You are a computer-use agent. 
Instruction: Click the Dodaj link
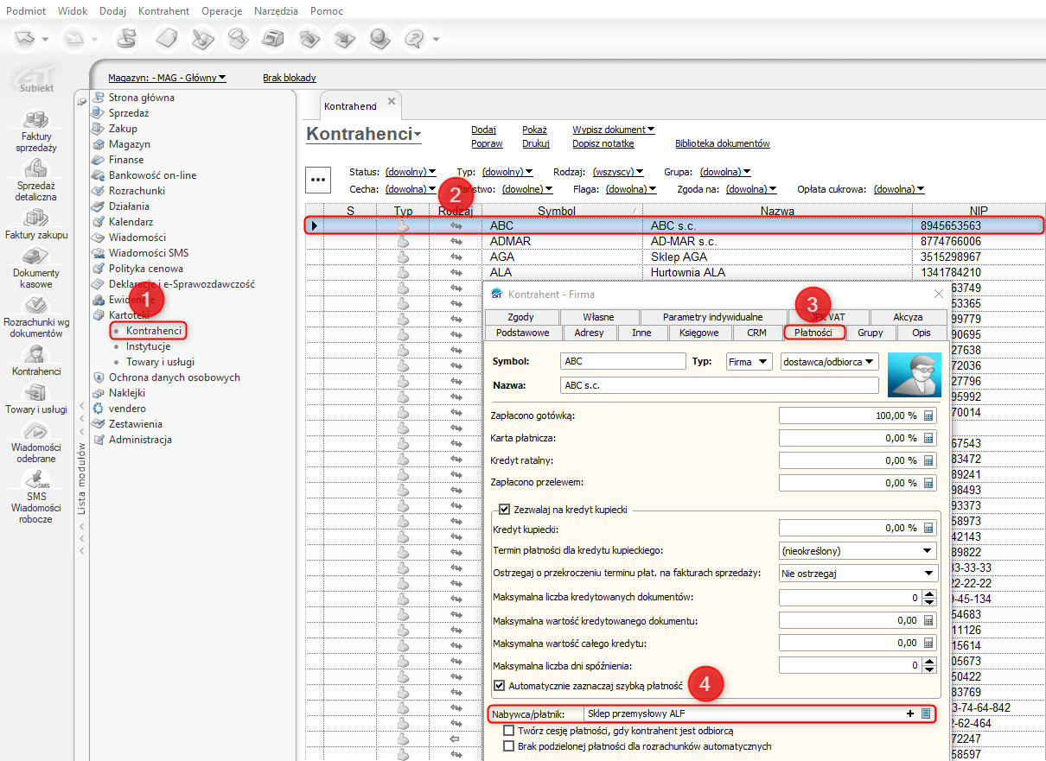(483, 130)
